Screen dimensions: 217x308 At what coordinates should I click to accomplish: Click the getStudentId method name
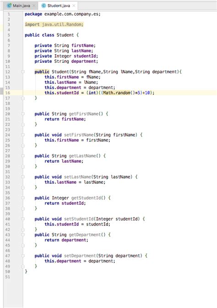tap(86, 198)
